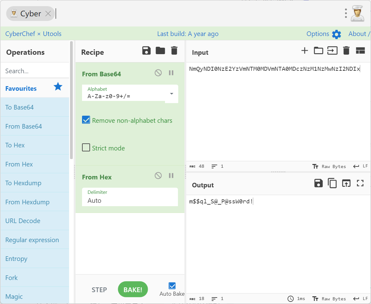The image size is (371, 304).
Task: Replace input with output icon
Action: [x=346, y=183]
